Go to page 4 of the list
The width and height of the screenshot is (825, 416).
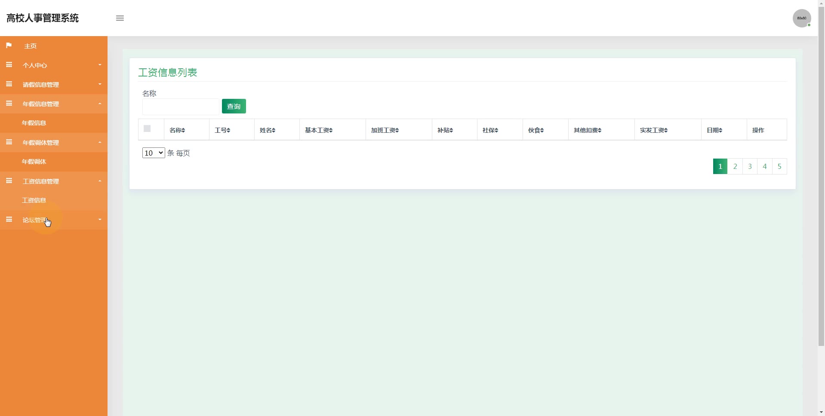[765, 166]
